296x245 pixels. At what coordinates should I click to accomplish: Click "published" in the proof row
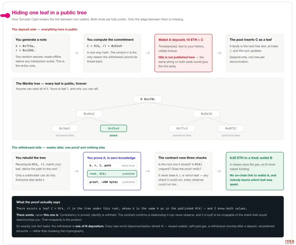[x=128, y=182]
